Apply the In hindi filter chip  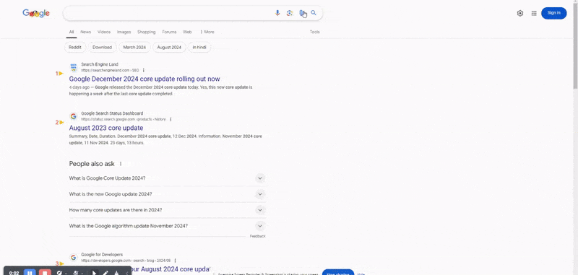[x=199, y=47]
